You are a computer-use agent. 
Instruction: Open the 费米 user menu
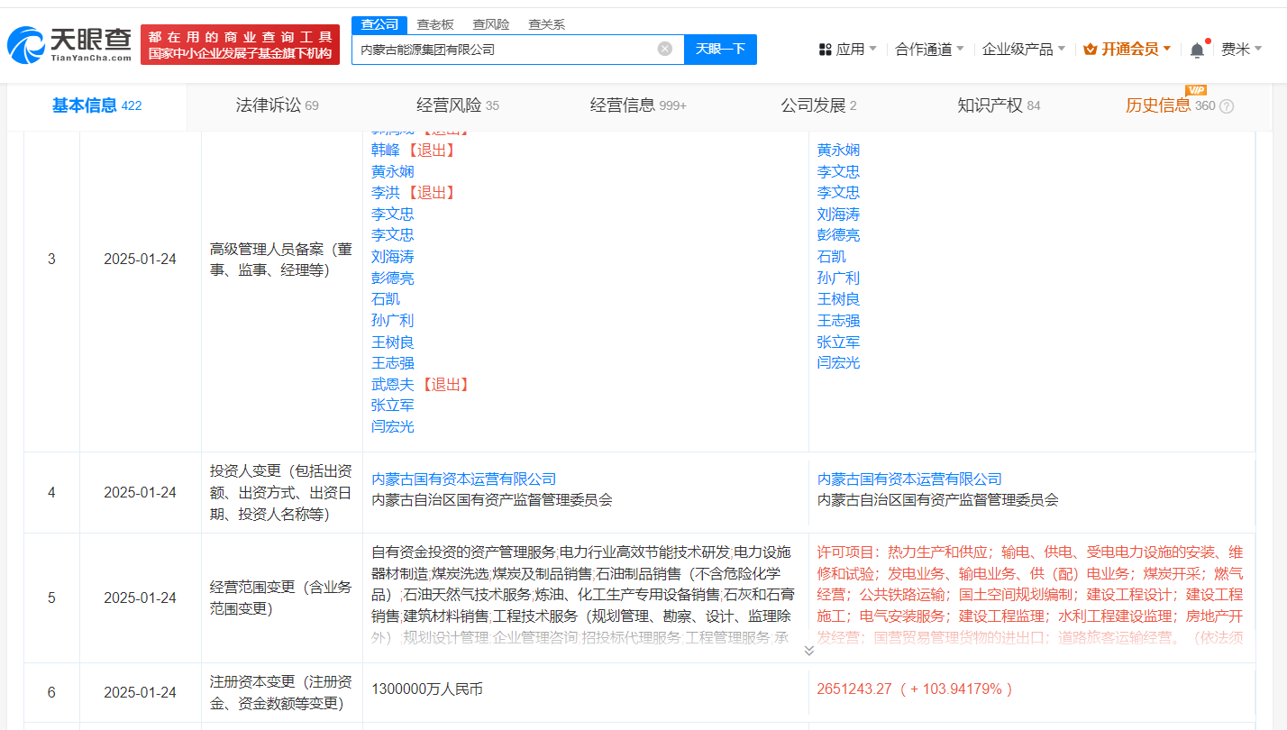[x=1241, y=50]
